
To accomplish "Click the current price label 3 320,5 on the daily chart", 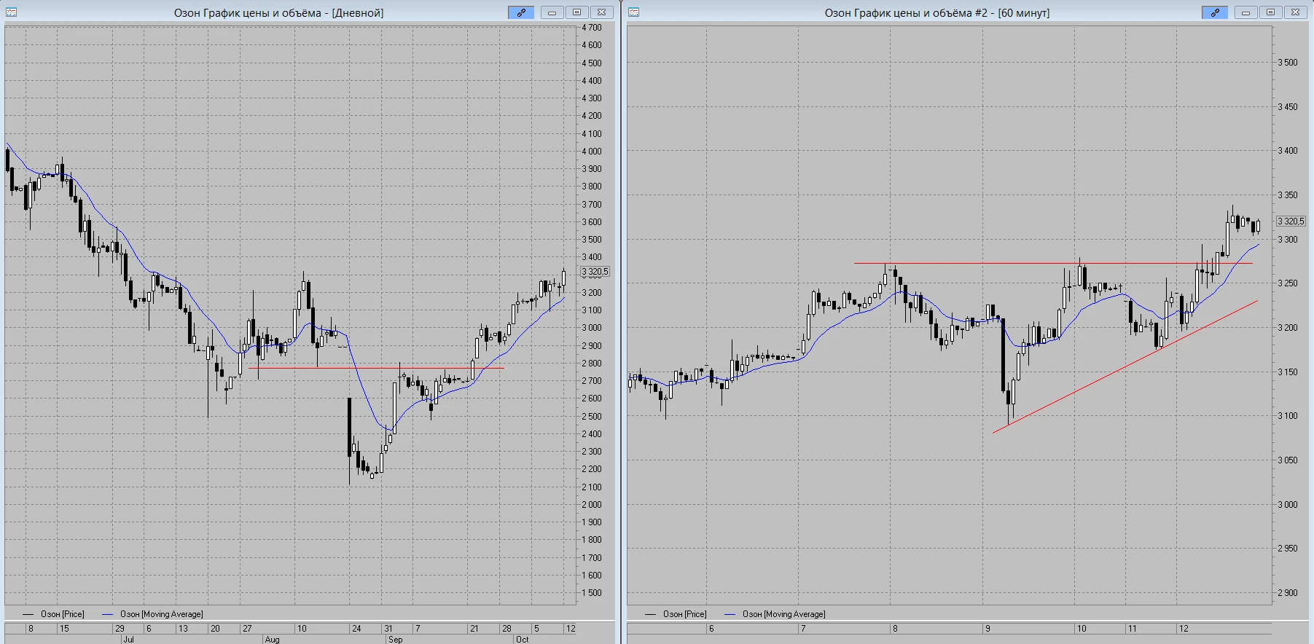I will [595, 272].
